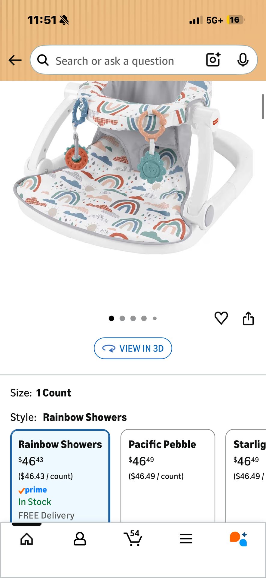Open camera lens search icon
The width and height of the screenshot is (266, 578).
point(213,60)
